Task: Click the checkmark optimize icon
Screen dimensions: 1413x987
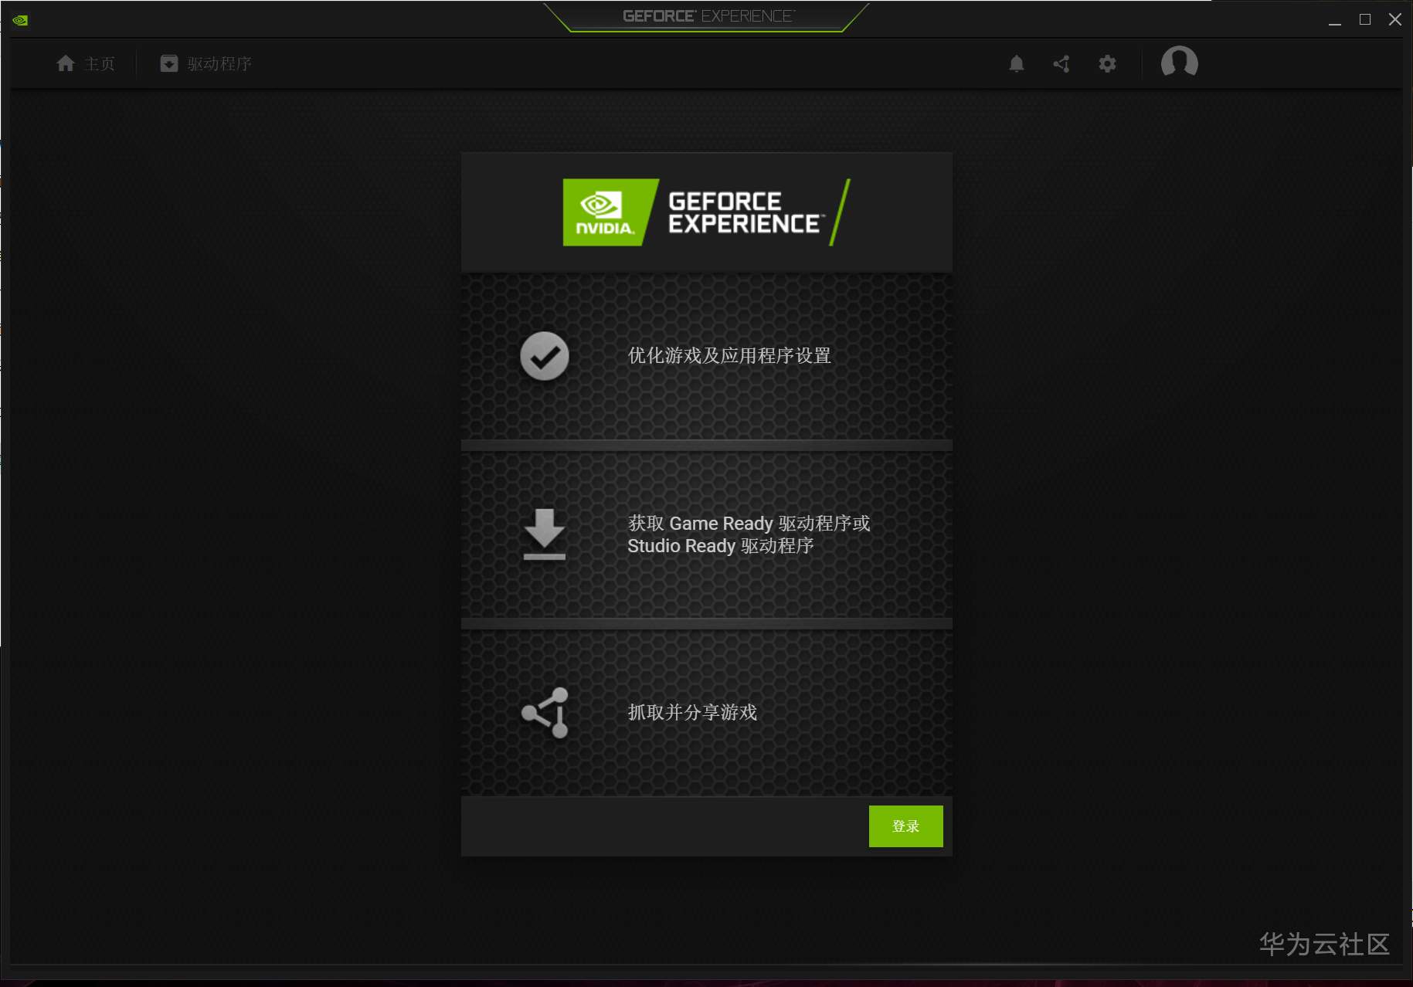Action: 545,356
